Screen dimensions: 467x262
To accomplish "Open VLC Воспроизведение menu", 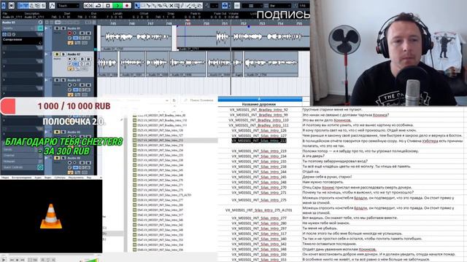I will (21, 178).
